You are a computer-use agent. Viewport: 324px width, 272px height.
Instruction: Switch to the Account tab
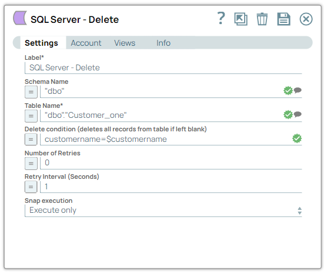pyautogui.click(x=86, y=43)
